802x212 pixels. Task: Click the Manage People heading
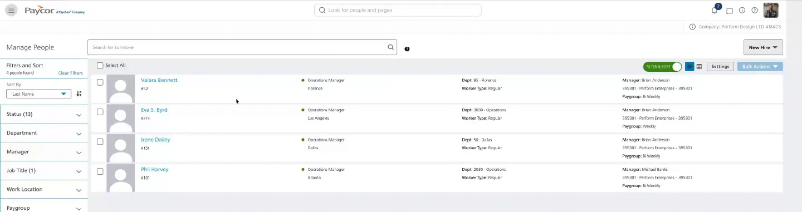tap(30, 47)
